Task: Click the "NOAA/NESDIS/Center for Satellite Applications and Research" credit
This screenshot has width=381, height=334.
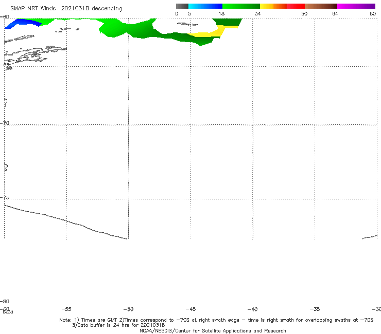Action: [213, 330]
